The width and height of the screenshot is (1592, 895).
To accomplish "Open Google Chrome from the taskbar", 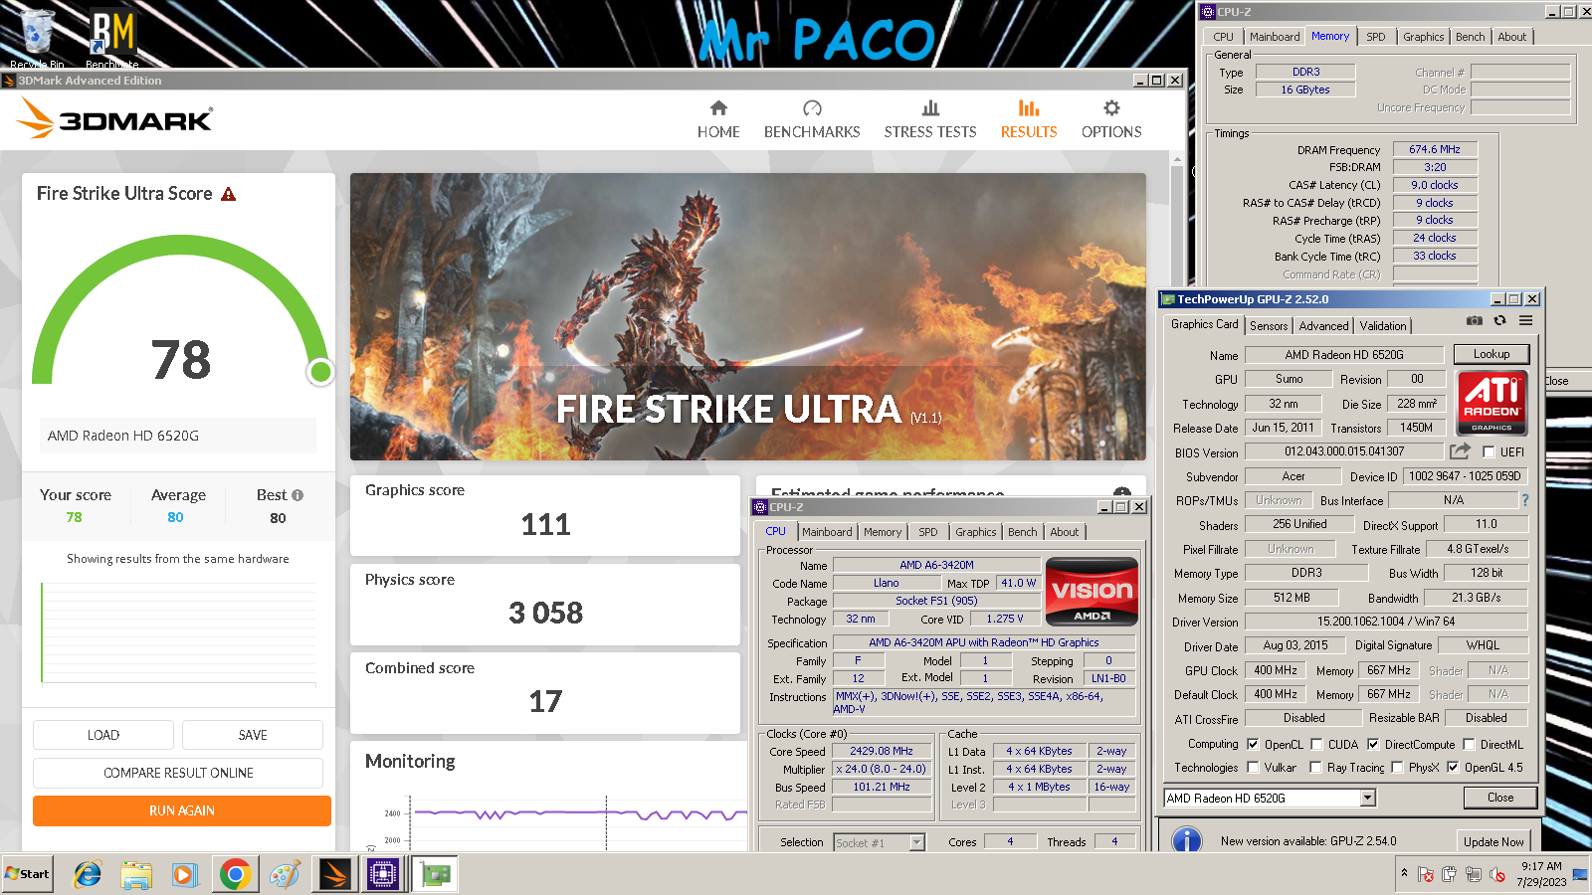I will 235,875.
